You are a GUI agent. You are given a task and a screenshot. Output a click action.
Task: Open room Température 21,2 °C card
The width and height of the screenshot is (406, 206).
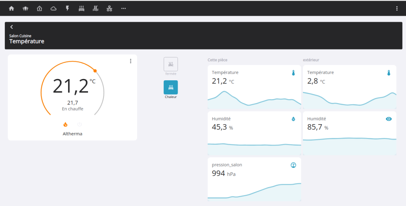(x=254, y=87)
